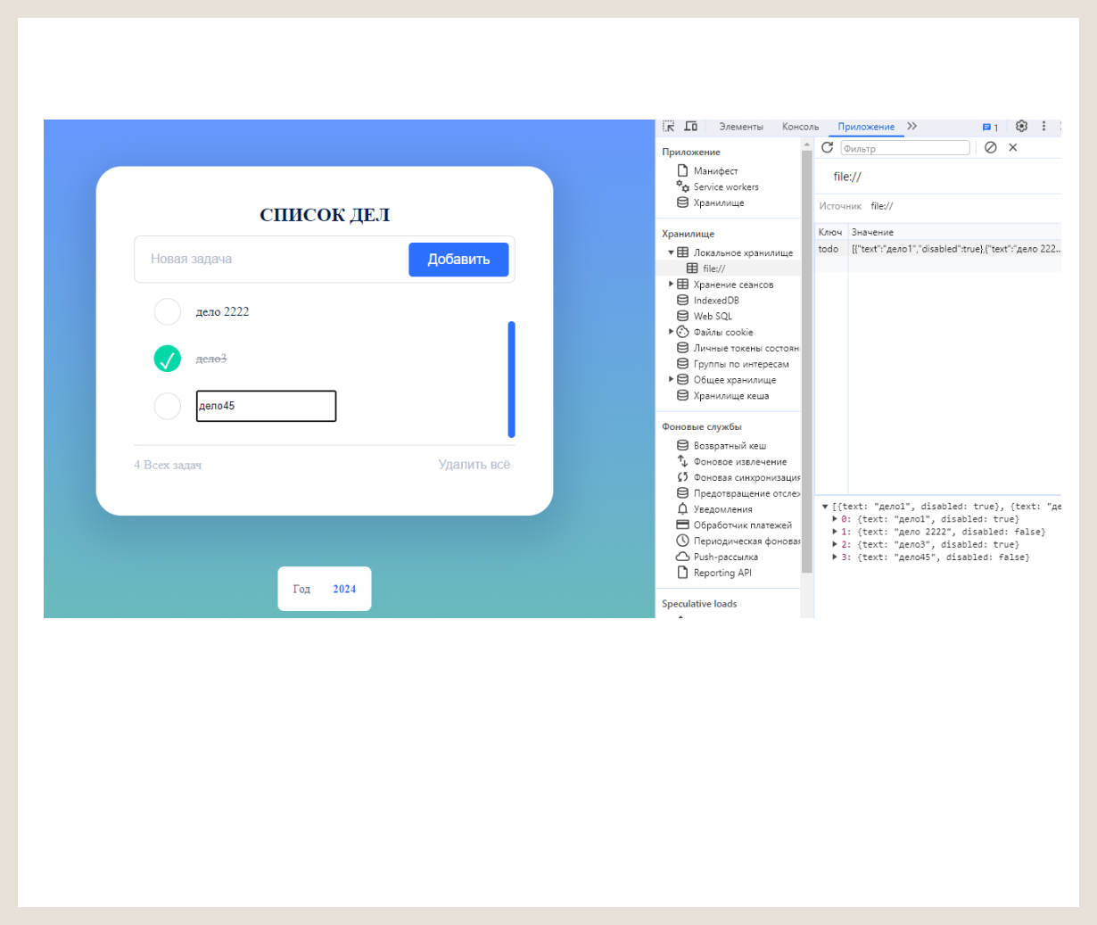Image resolution: width=1097 pixels, height=925 pixels.
Task: Open DevTools settings gear
Action: click(x=1022, y=127)
